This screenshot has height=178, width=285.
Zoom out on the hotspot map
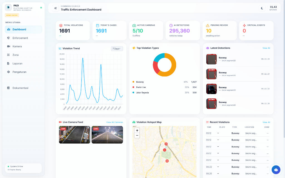tap(137, 135)
